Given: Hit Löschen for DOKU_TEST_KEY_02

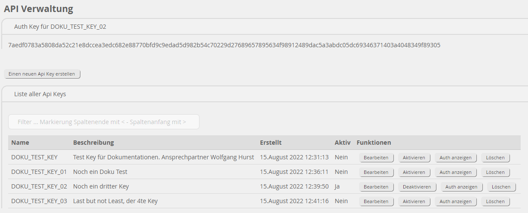Looking at the screenshot, I should [x=501, y=187].
